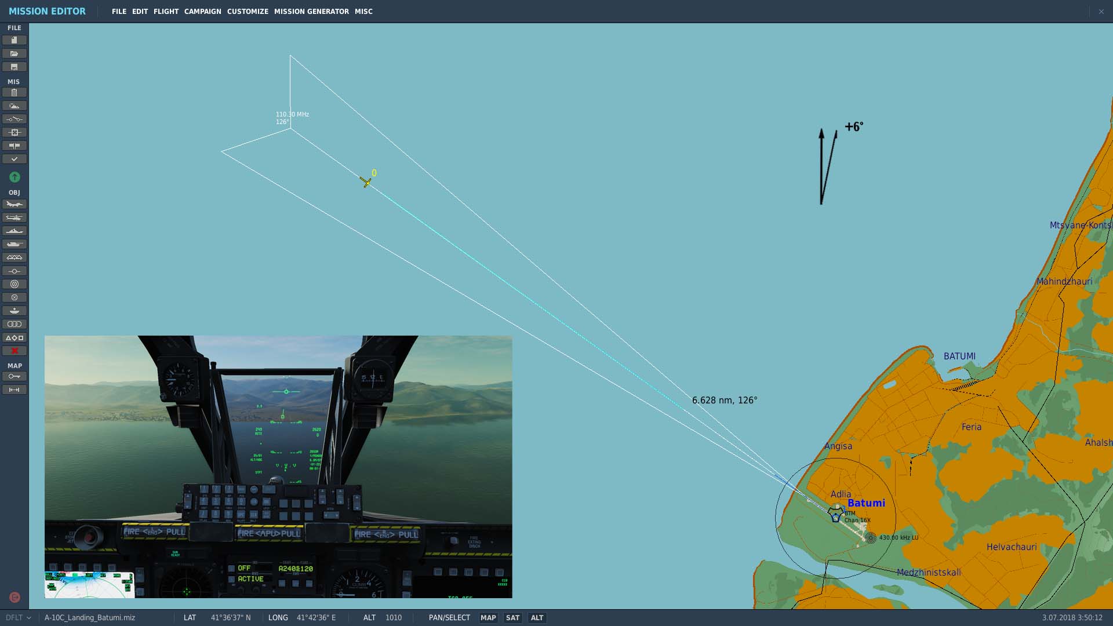Click the Mahindzhauri town label
Screen dimensions: 1113x626
(1064, 281)
